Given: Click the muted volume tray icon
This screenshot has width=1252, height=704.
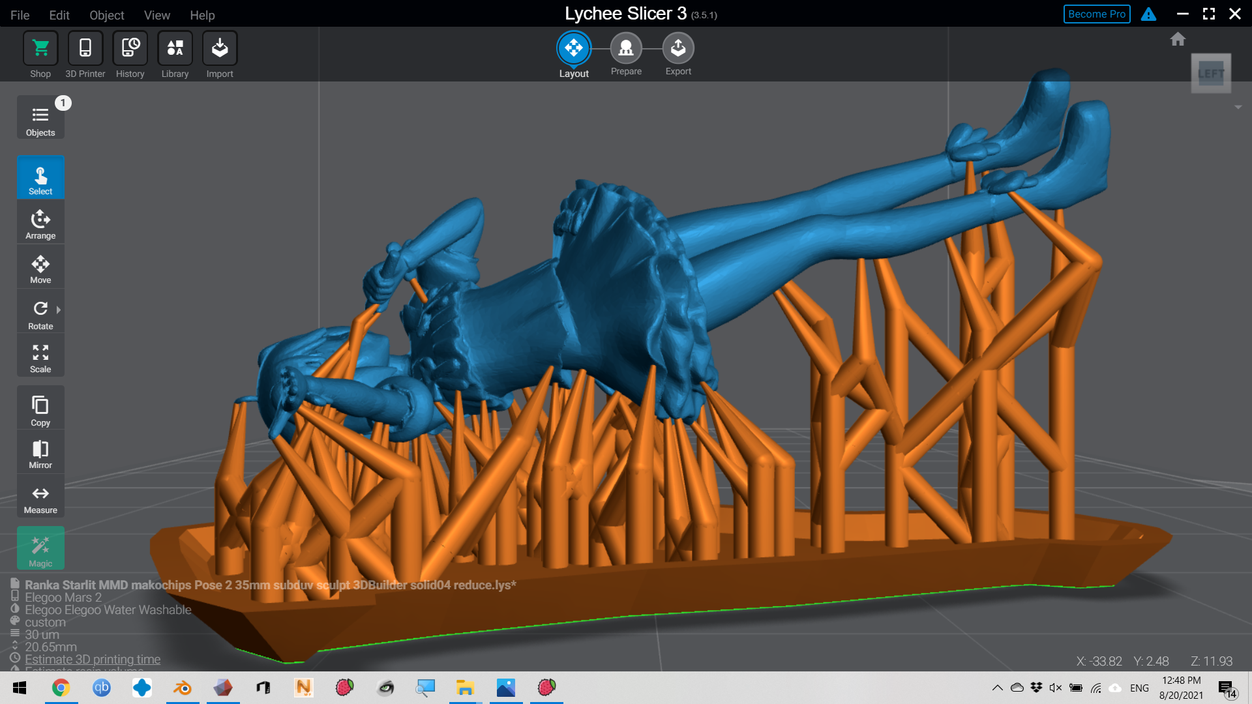Looking at the screenshot, I should pyautogui.click(x=1056, y=688).
